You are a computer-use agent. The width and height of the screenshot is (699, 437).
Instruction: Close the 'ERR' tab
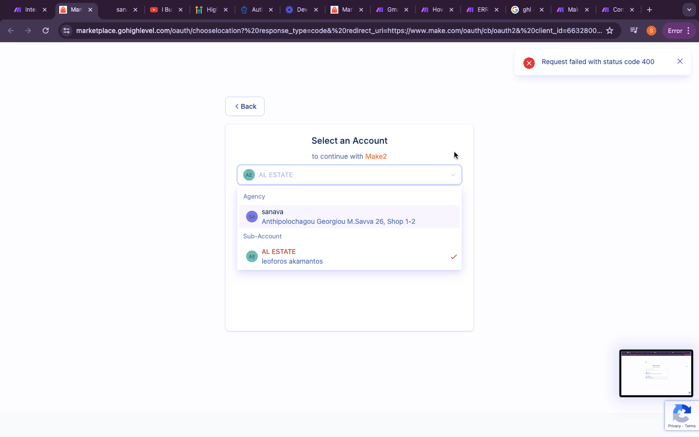click(497, 10)
